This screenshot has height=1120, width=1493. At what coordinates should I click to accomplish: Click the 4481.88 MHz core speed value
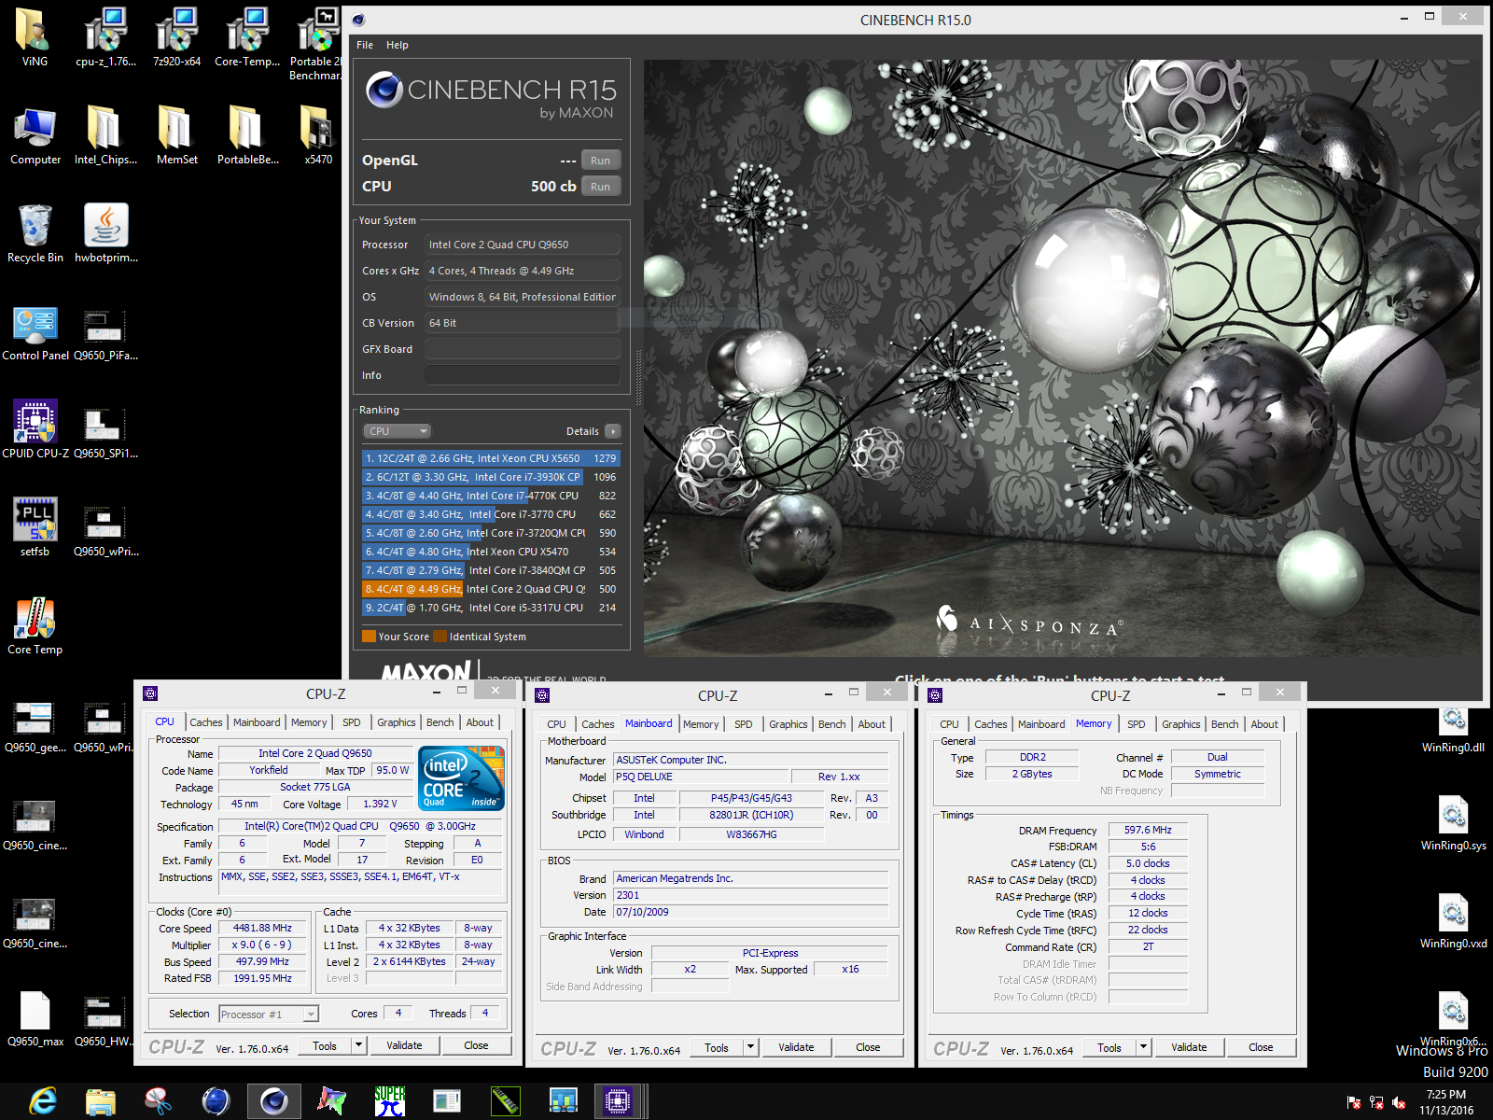tap(262, 928)
